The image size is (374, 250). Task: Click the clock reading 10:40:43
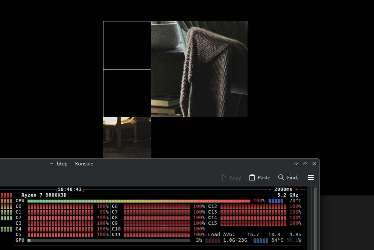70,189
